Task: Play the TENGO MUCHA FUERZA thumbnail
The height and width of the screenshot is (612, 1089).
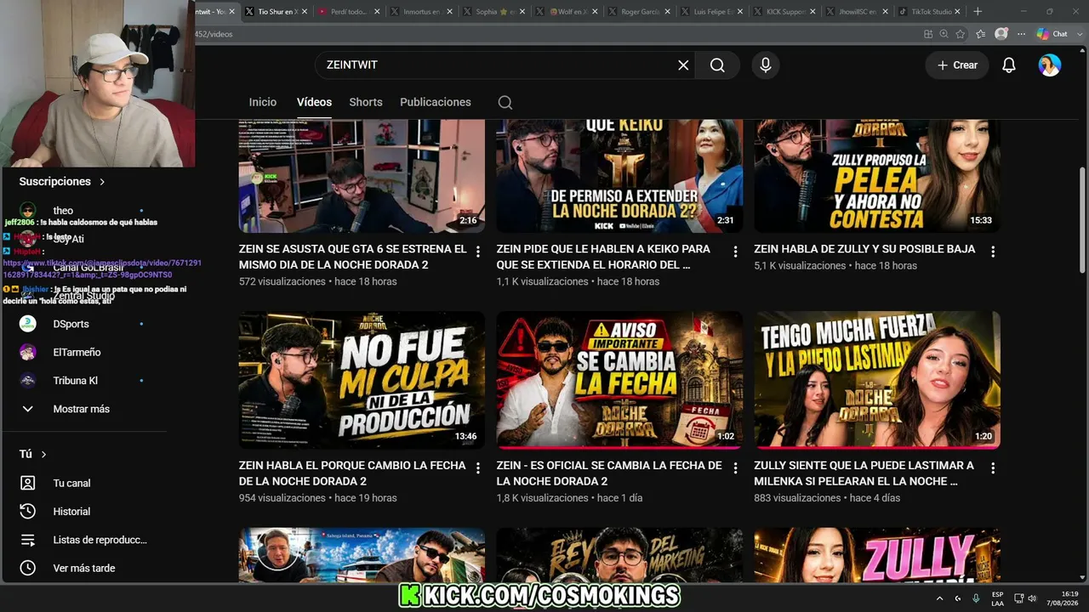Action: (x=877, y=380)
